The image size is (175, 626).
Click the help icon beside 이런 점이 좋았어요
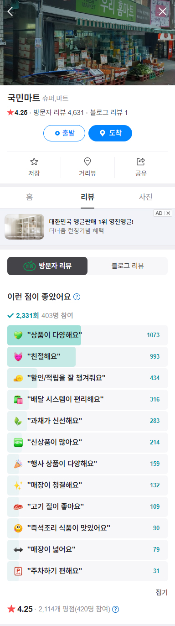(77, 297)
